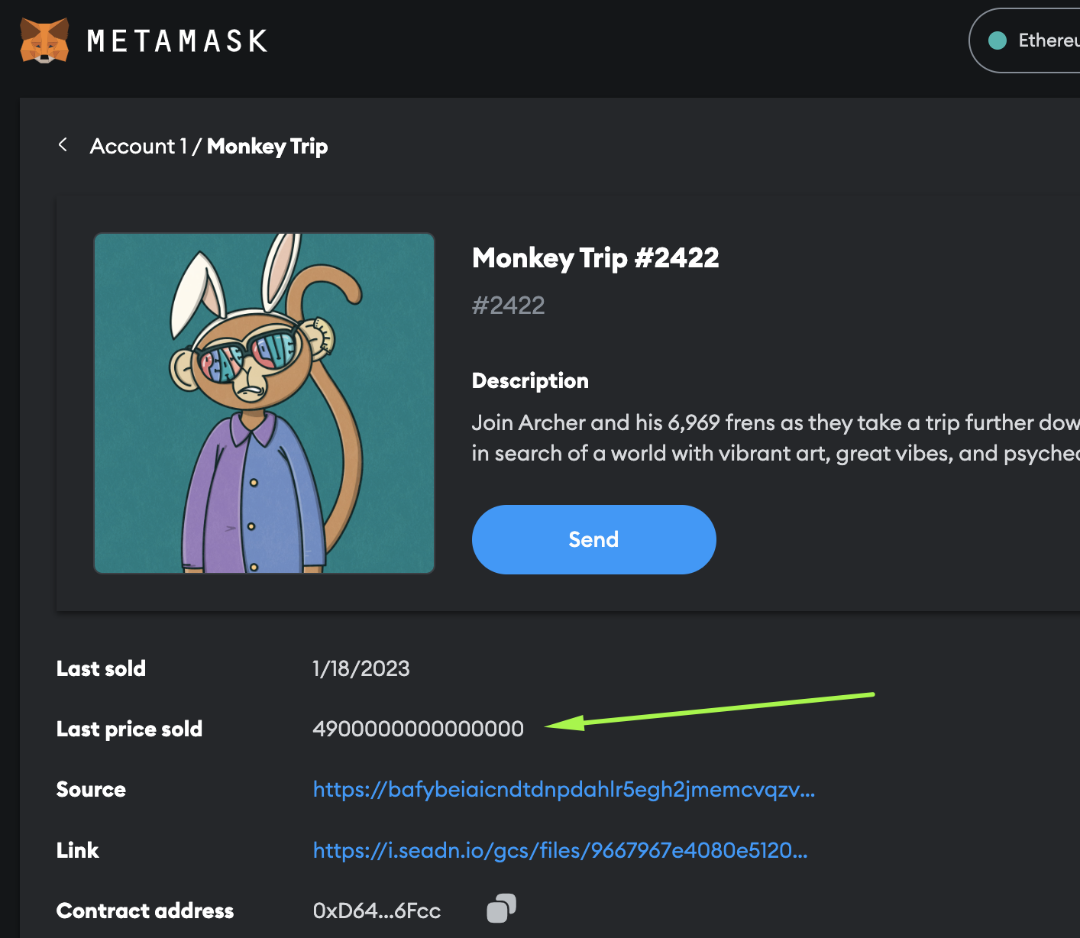This screenshot has height=938, width=1080.
Task: Click the MetaMask fox logo
Action: pos(44,40)
